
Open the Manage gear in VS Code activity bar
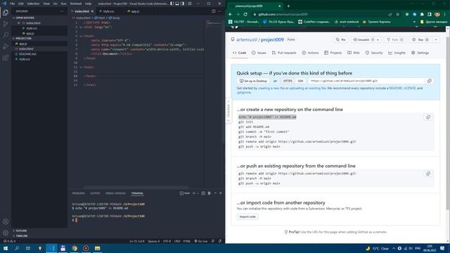click(6, 233)
